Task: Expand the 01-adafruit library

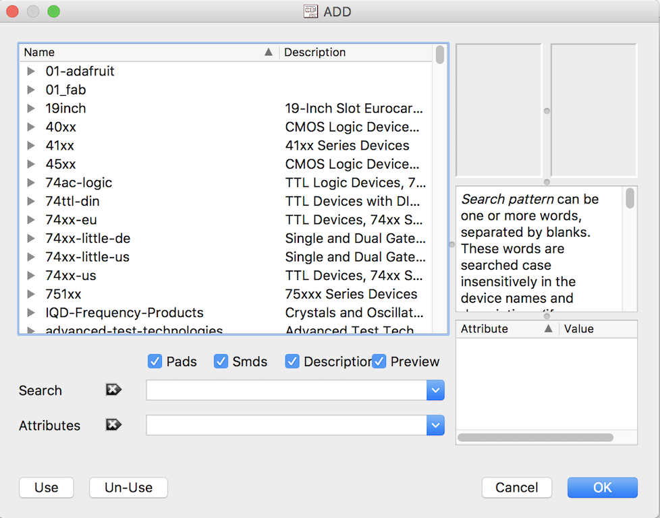Action: pos(30,71)
